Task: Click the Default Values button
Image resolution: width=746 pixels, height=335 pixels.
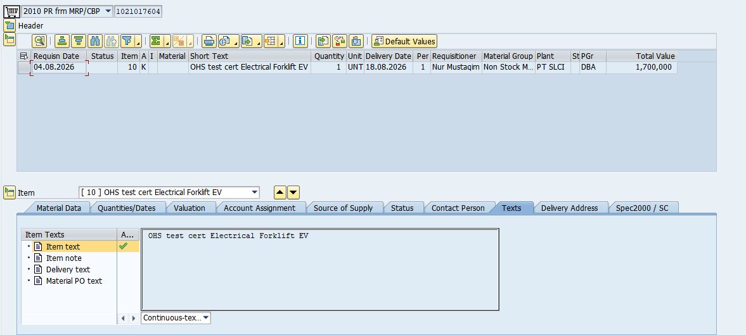Action: tap(404, 41)
